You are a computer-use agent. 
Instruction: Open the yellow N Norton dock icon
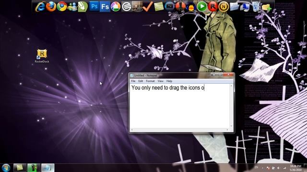coord(224,6)
